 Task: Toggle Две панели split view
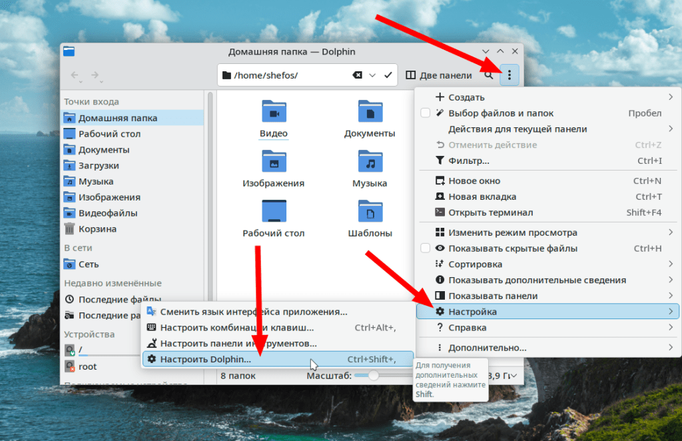(x=438, y=75)
